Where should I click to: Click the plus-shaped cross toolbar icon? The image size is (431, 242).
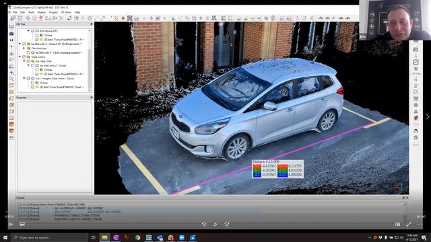click(151, 18)
